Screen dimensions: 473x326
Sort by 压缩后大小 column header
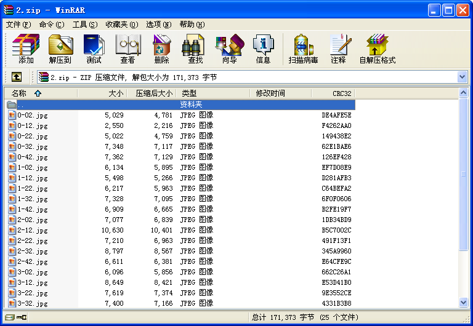pyautogui.click(x=153, y=93)
